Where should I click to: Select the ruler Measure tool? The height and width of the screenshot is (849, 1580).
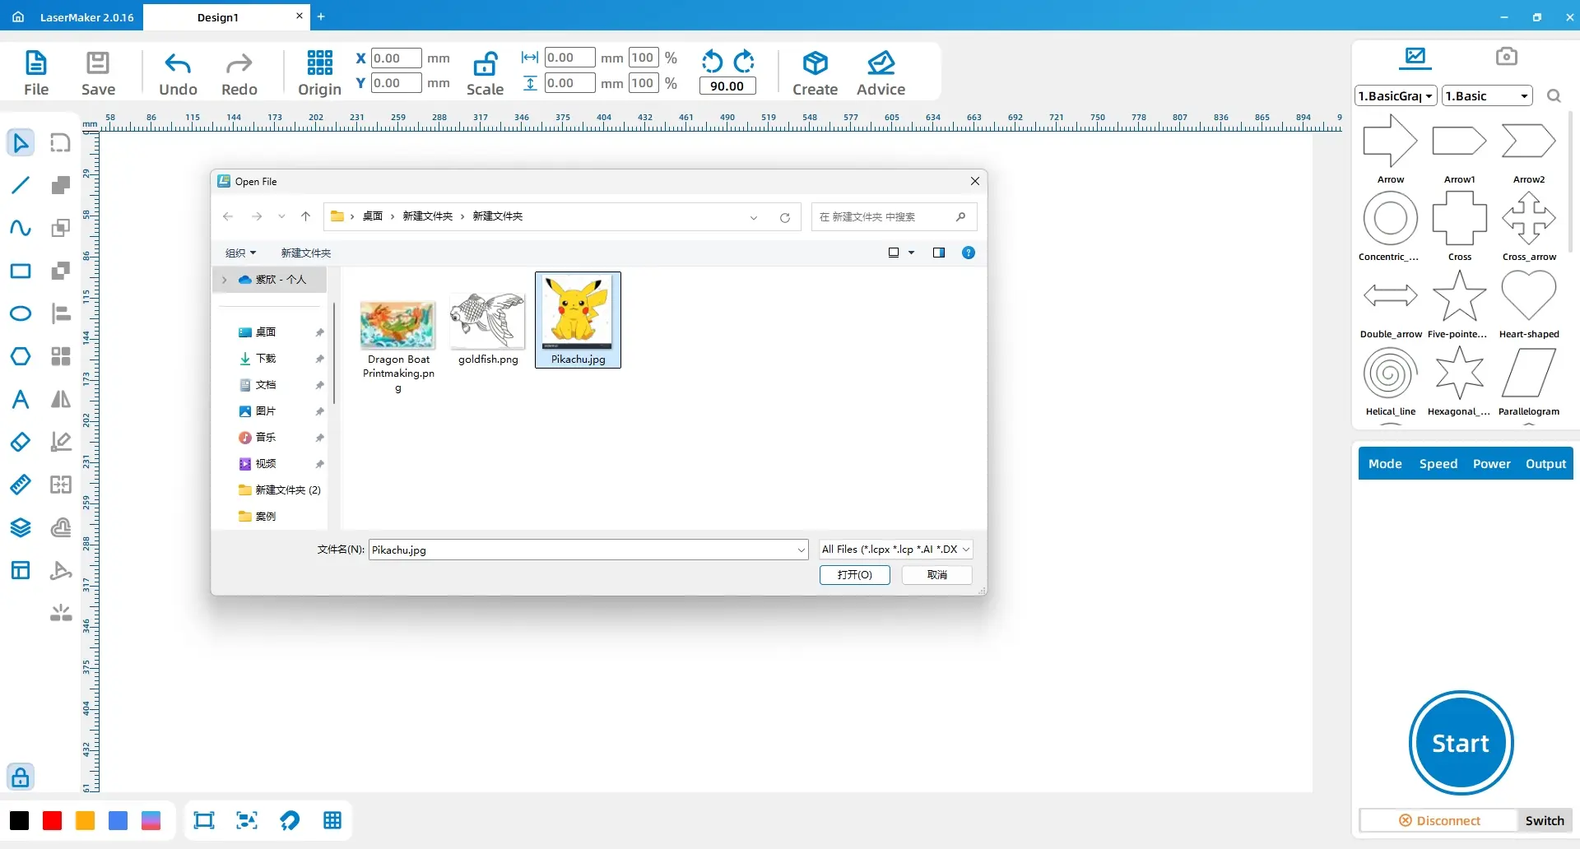click(21, 485)
